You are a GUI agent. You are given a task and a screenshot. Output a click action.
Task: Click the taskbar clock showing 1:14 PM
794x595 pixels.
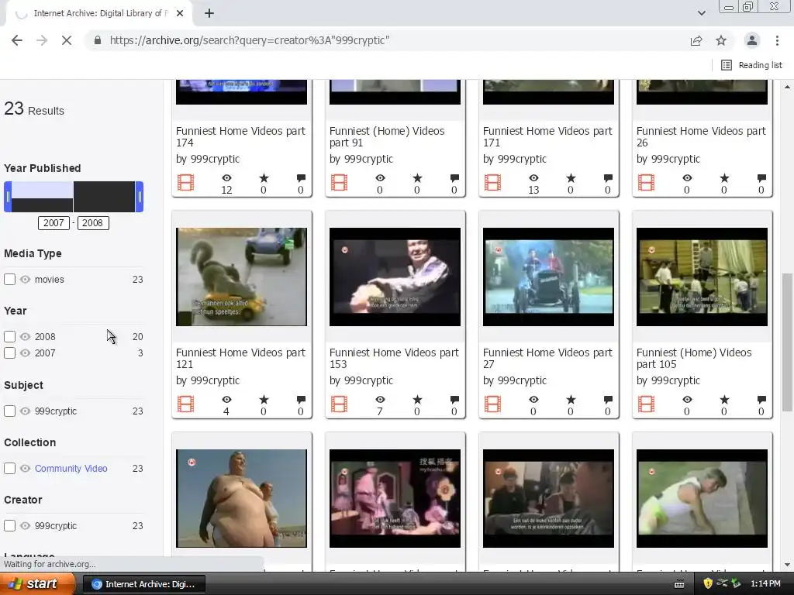(765, 584)
